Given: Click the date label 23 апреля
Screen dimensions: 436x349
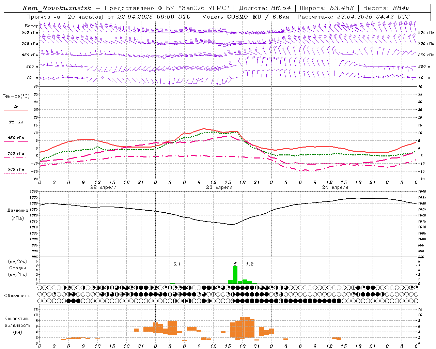Looking at the screenshot, I should coord(219,187).
